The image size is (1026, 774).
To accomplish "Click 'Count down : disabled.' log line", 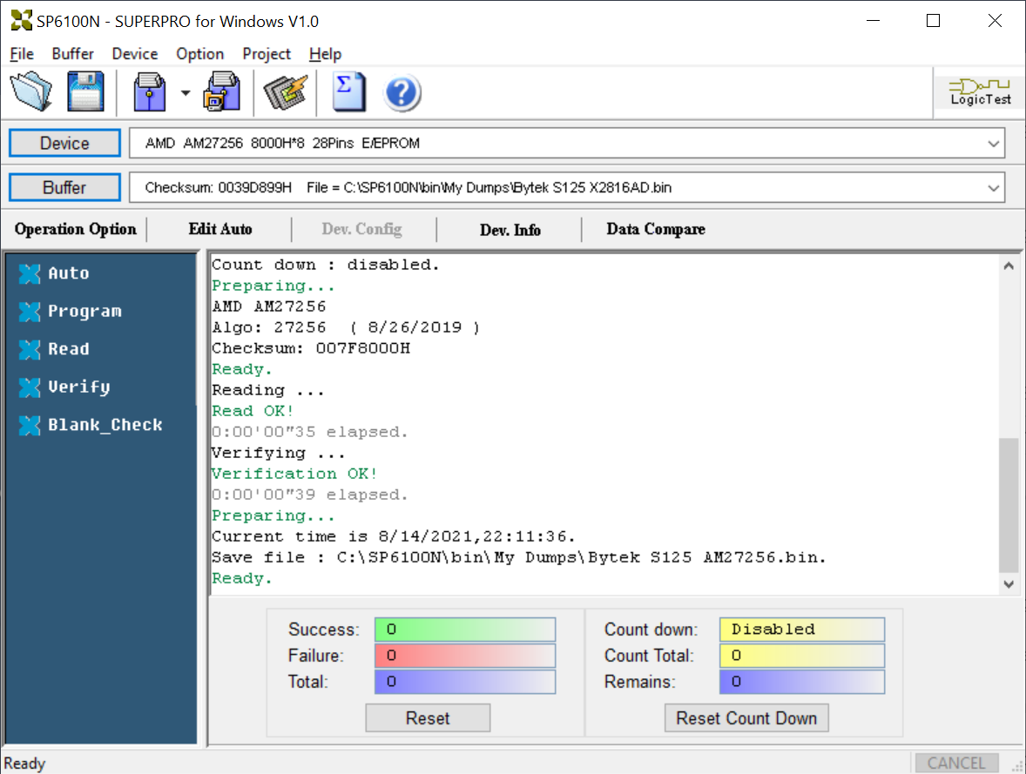I will point(325,265).
